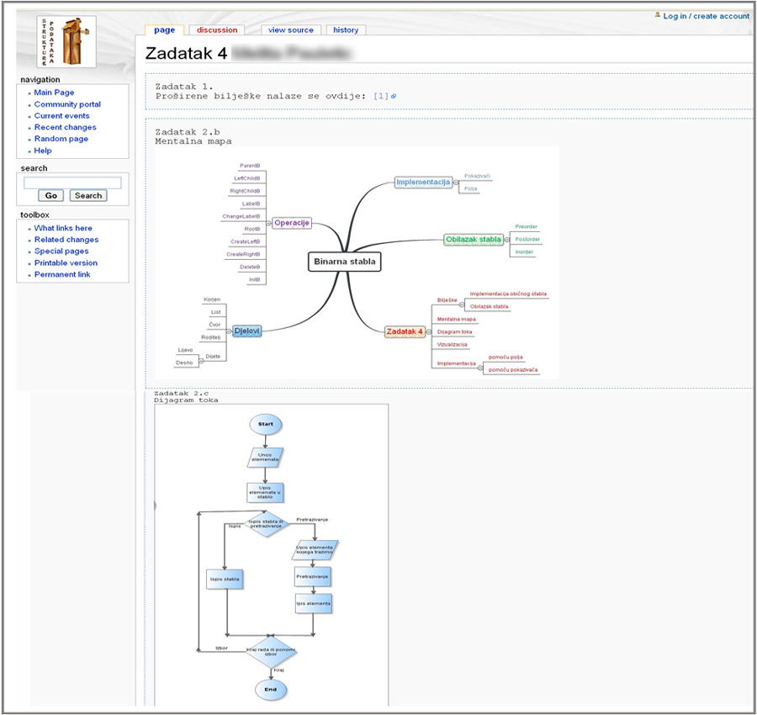Click the Ipis elementa flowchart box

click(x=314, y=603)
